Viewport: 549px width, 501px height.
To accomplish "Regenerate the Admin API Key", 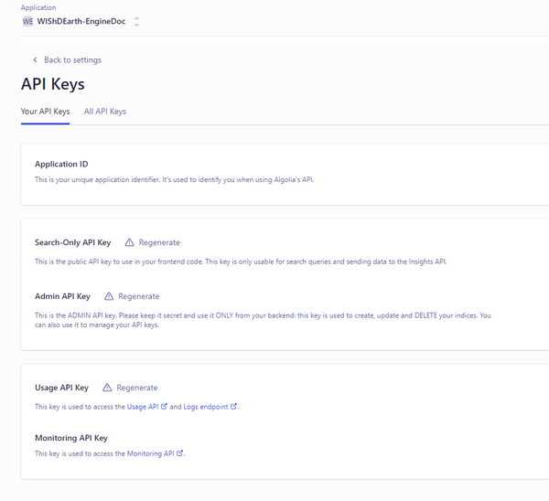I will point(139,296).
